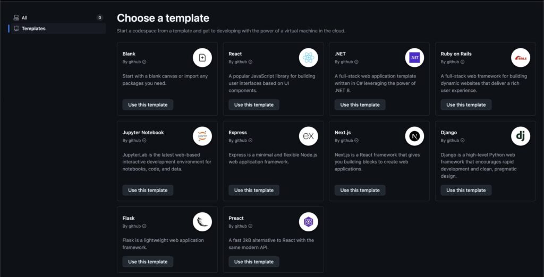This screenshot has width=544, height=277.
Task: Use this template for Jupyter Notebook
Action: click(148, 190)
